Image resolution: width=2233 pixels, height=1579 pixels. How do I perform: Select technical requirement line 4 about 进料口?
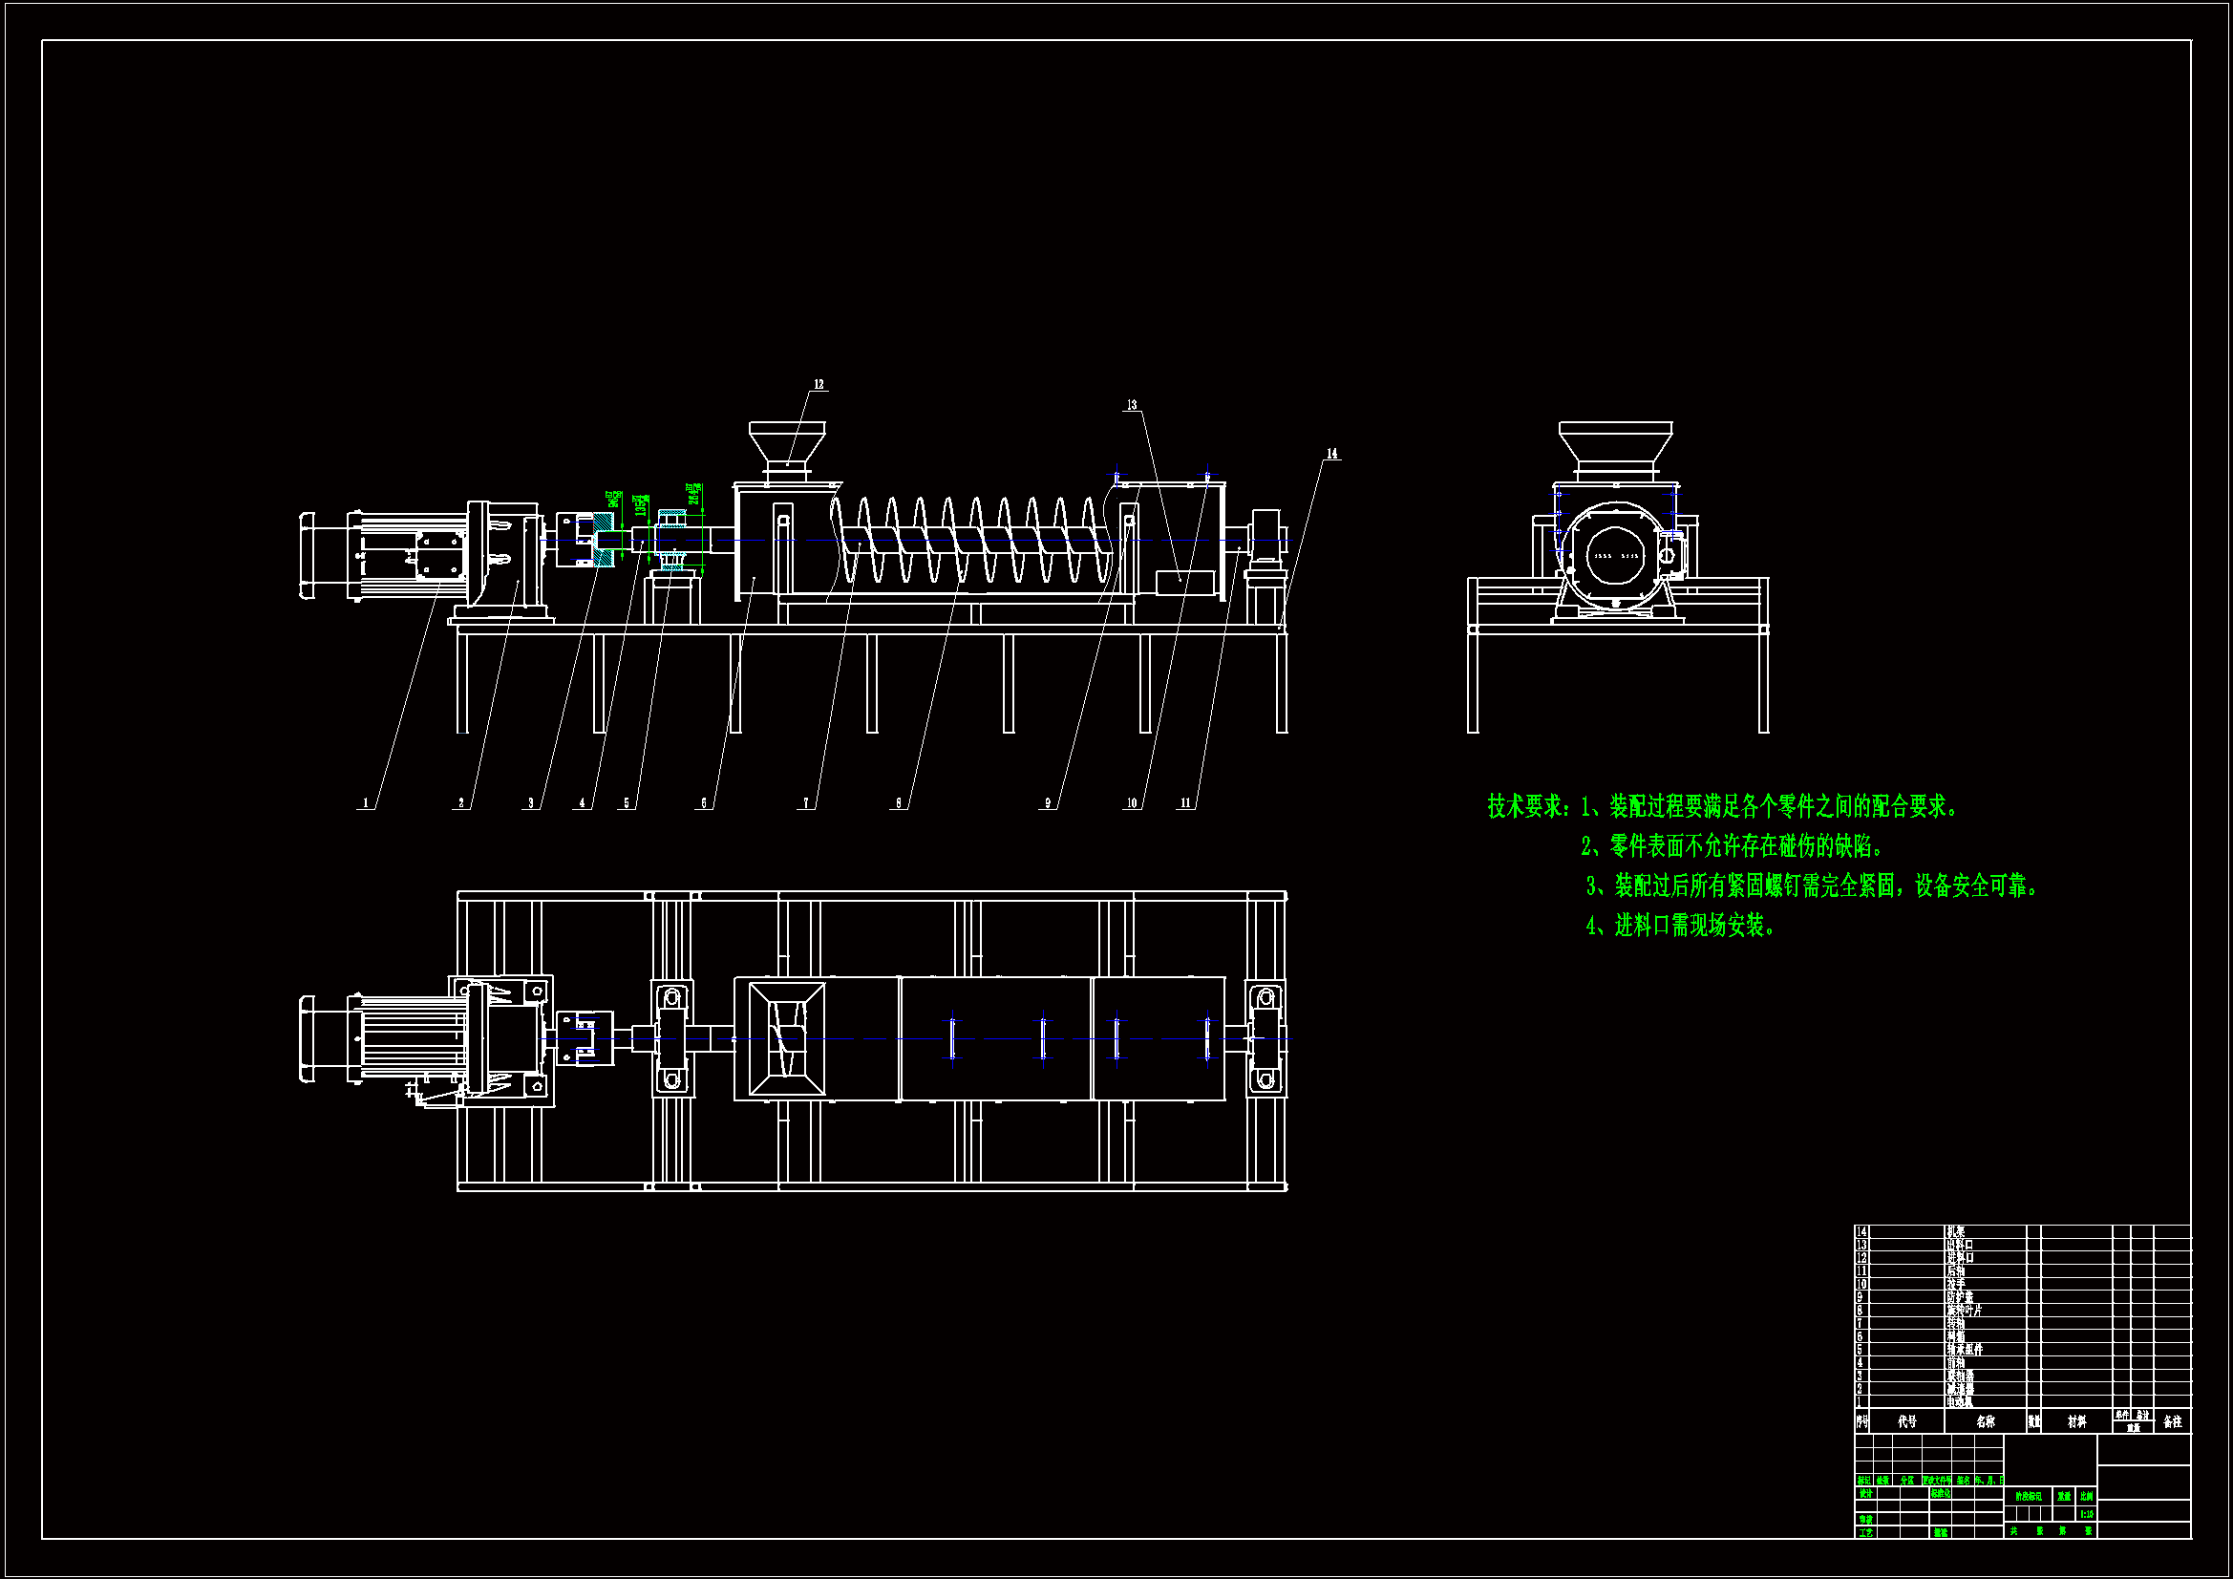coord(1681,926)
